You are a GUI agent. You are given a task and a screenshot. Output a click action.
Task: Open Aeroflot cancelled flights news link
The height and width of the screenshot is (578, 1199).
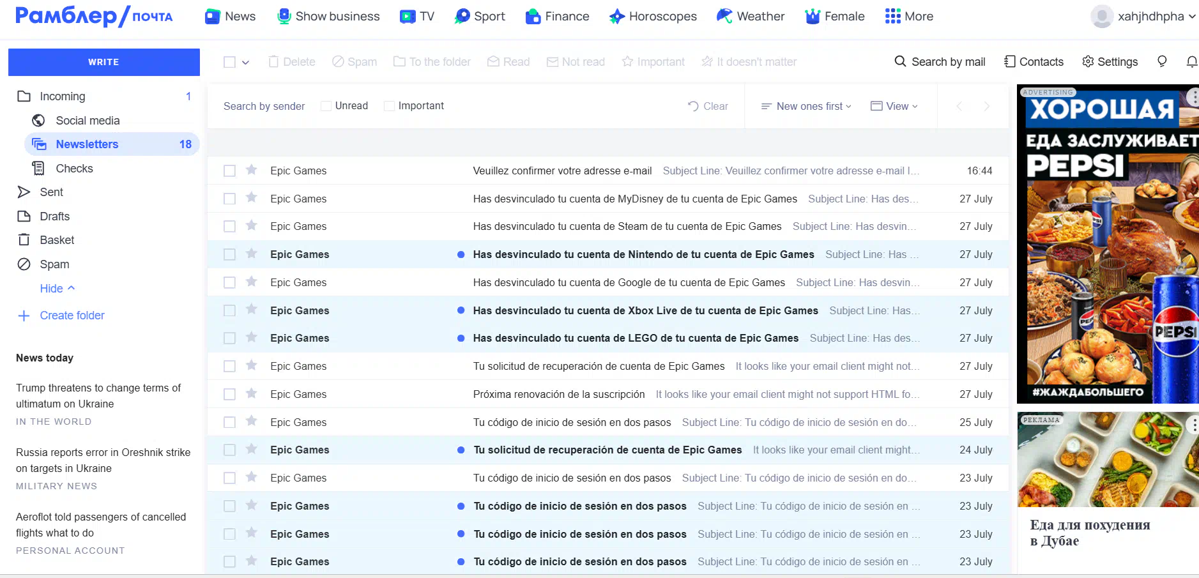(x=101, y=525)
